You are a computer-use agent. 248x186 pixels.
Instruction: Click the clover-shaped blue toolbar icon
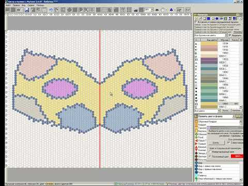tap(171, 10)
